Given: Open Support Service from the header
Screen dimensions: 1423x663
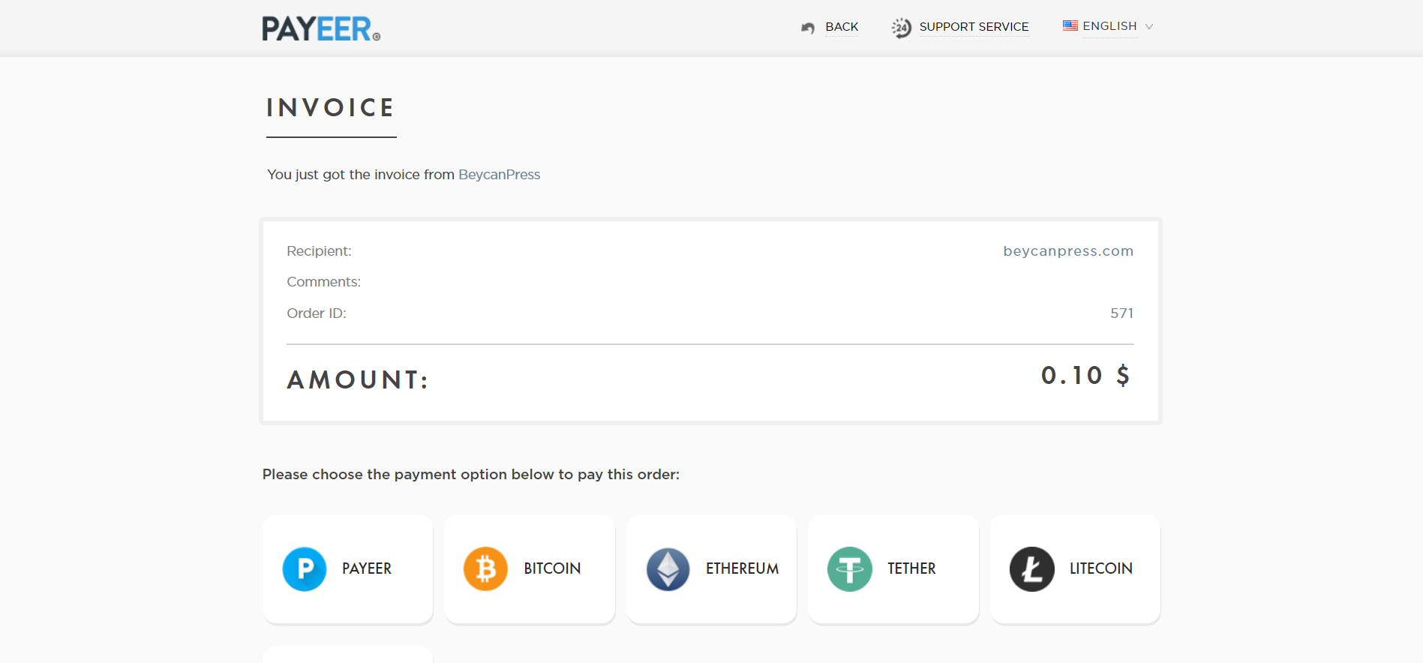Looking at the screenshot, I should tap(974, 27).
